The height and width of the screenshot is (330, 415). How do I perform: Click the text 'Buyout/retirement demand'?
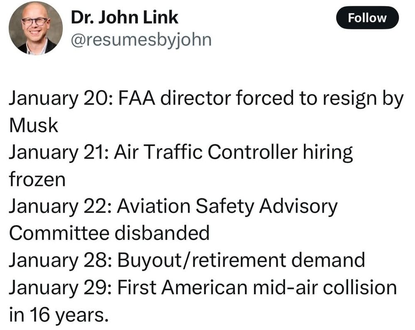click(241, 261)
